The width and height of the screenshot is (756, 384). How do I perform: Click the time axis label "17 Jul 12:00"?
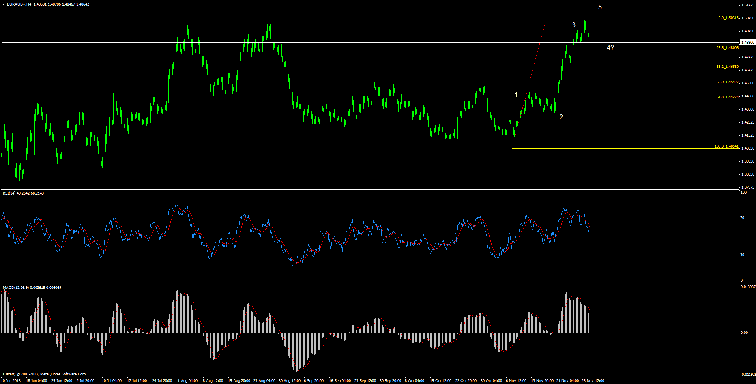(137, 381)
